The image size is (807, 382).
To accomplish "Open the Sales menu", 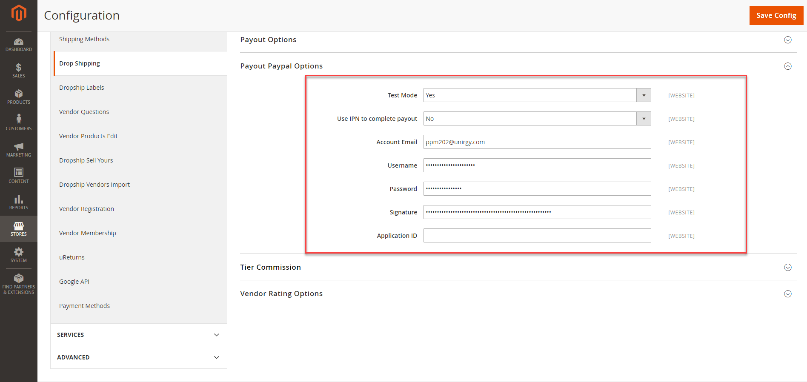I will click(x=19, y=71).
